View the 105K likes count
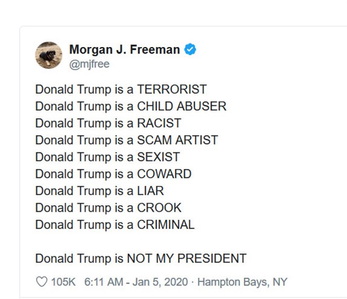The width and height of the screenshot is (347, 299). tap(63, 282)
